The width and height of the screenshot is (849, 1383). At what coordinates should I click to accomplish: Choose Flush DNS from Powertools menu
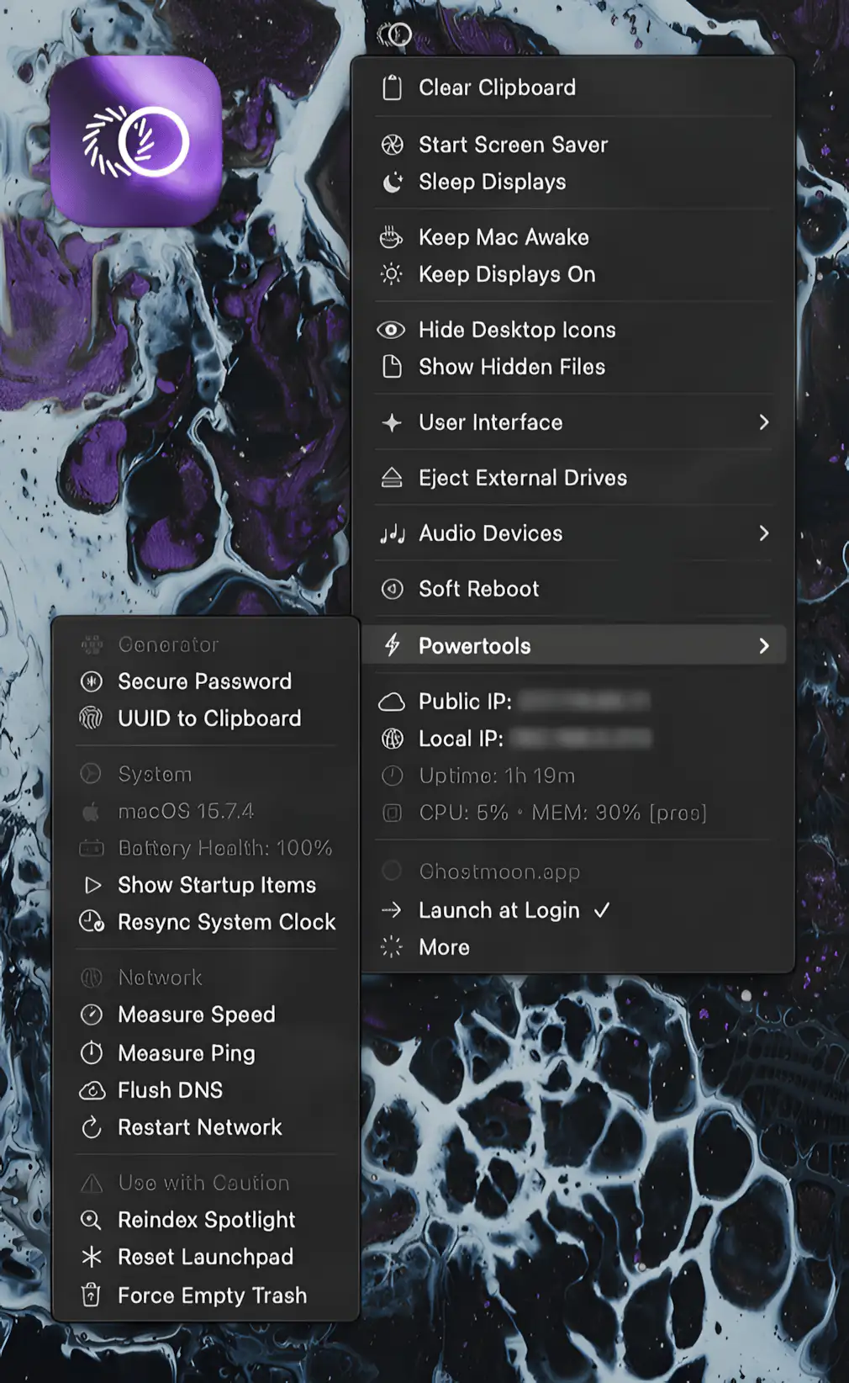click(170, 1090)
